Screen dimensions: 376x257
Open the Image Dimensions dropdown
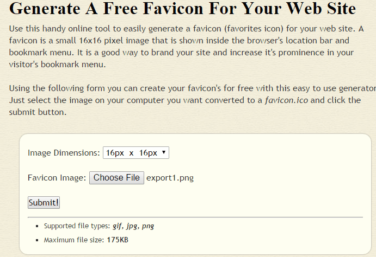(136, 153)
